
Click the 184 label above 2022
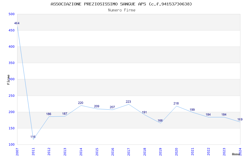coord(208,115)
